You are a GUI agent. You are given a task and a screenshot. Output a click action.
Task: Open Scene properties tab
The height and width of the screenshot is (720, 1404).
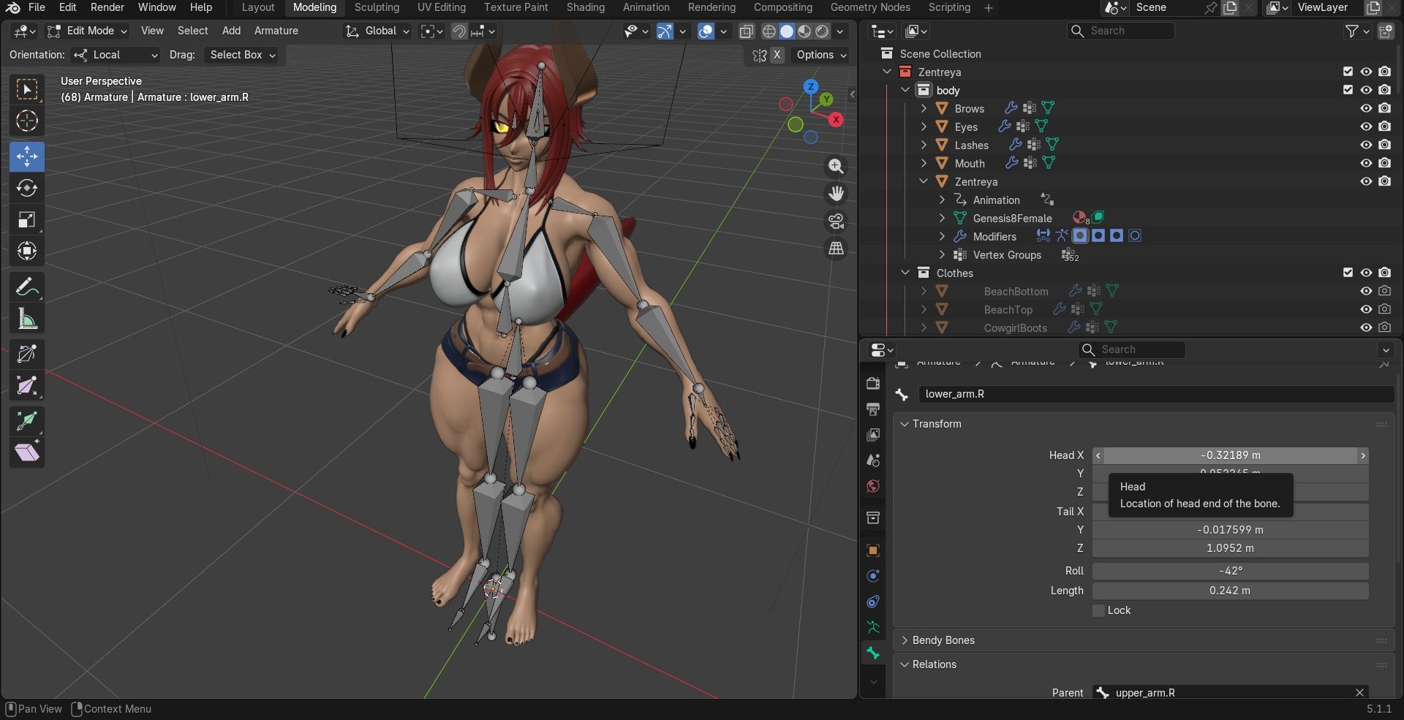coord(873,461)
